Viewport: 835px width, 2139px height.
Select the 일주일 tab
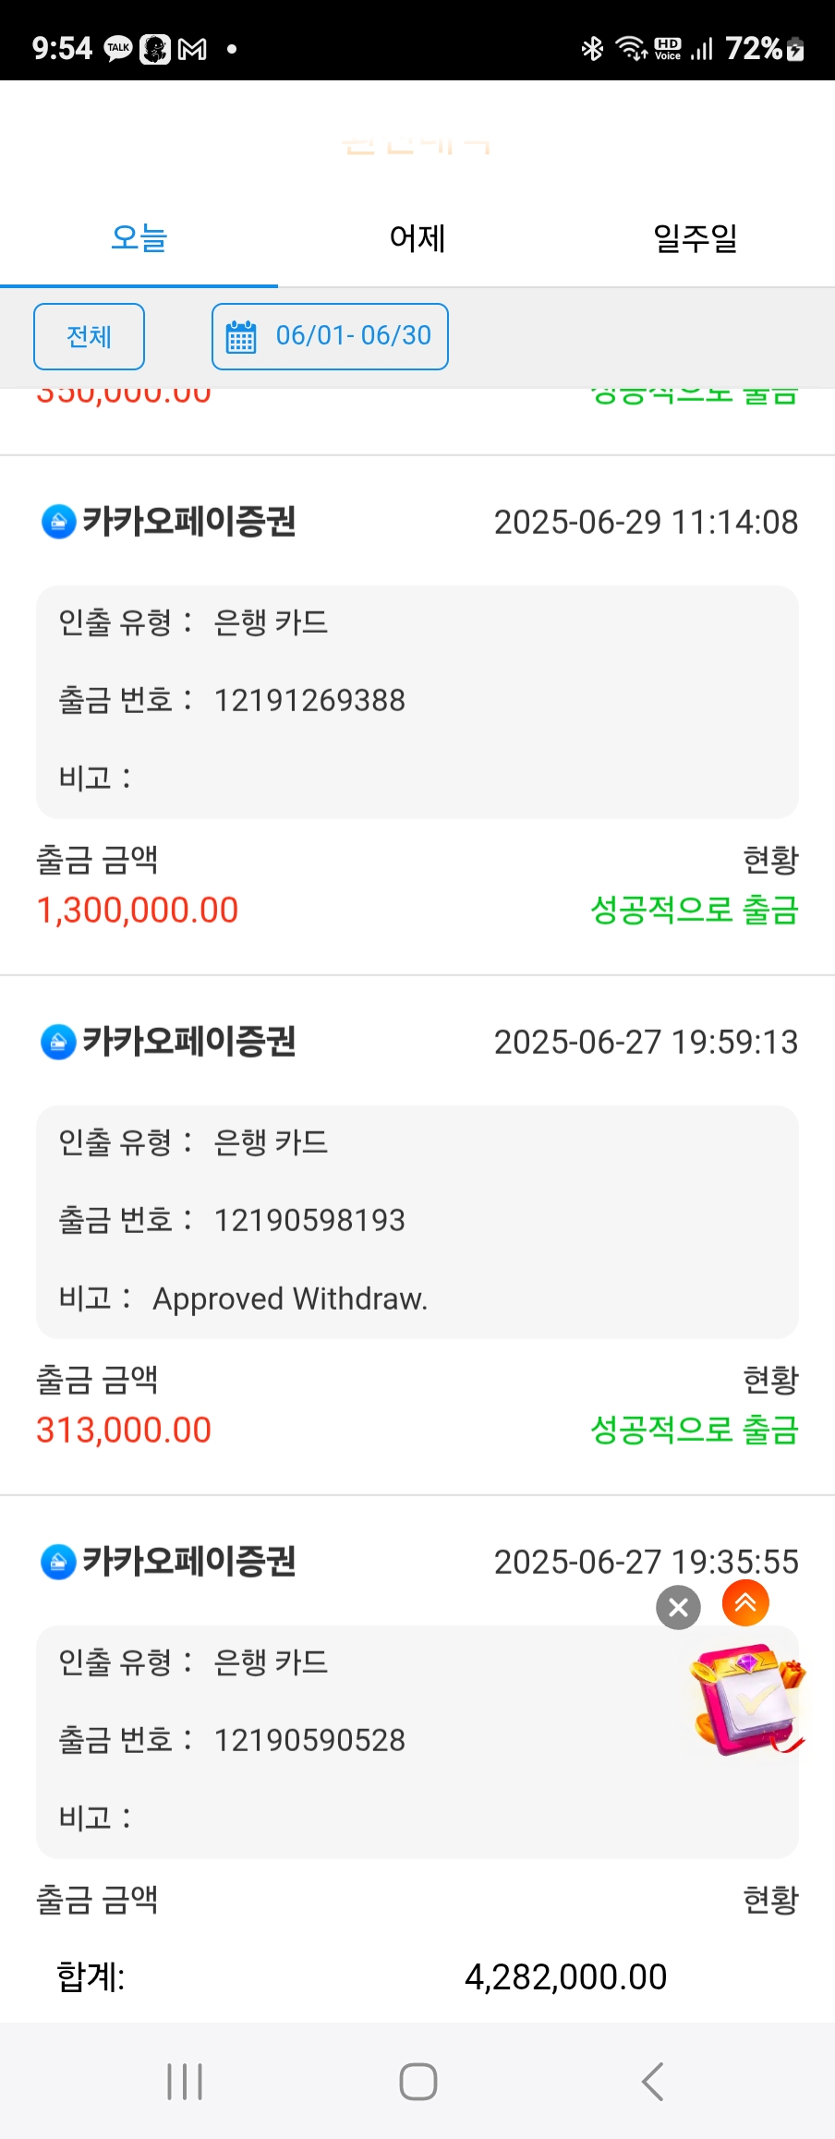(696, 238)
